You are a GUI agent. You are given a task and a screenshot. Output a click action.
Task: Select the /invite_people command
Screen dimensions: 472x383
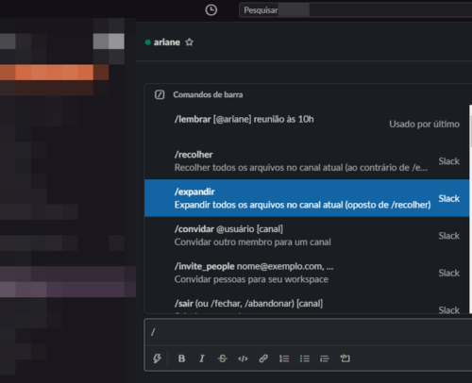tap(307, 273)
